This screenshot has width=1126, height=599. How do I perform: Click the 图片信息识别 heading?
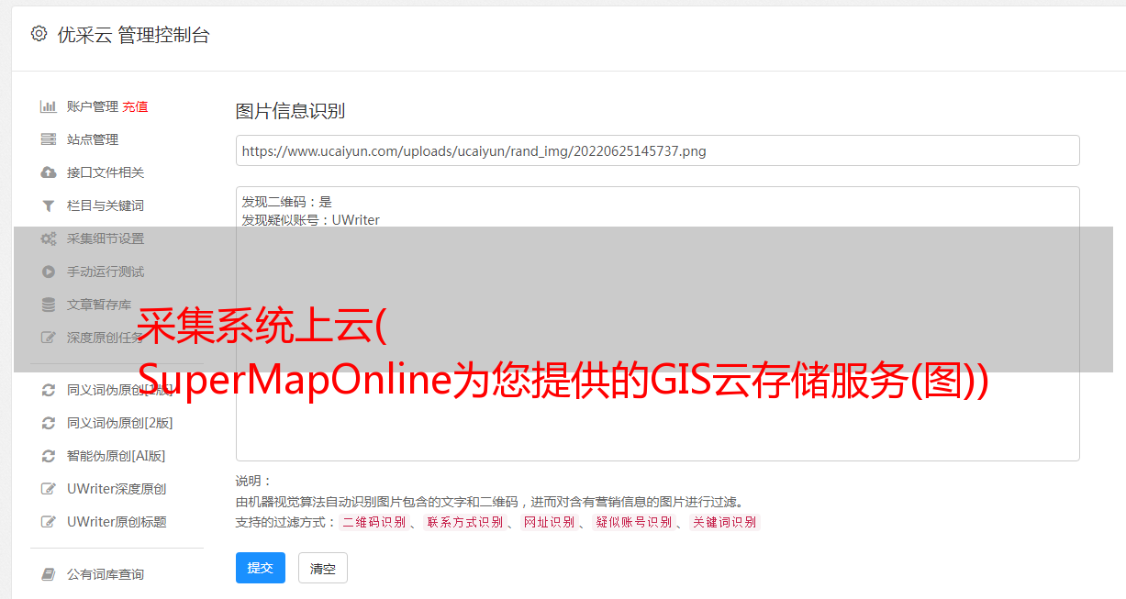click(x=290, y=111)
